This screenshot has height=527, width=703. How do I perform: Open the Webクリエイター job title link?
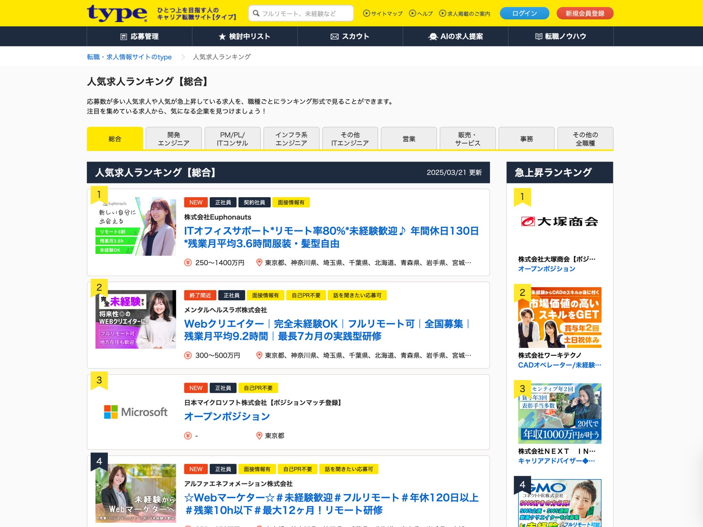[x=327, y=330]
